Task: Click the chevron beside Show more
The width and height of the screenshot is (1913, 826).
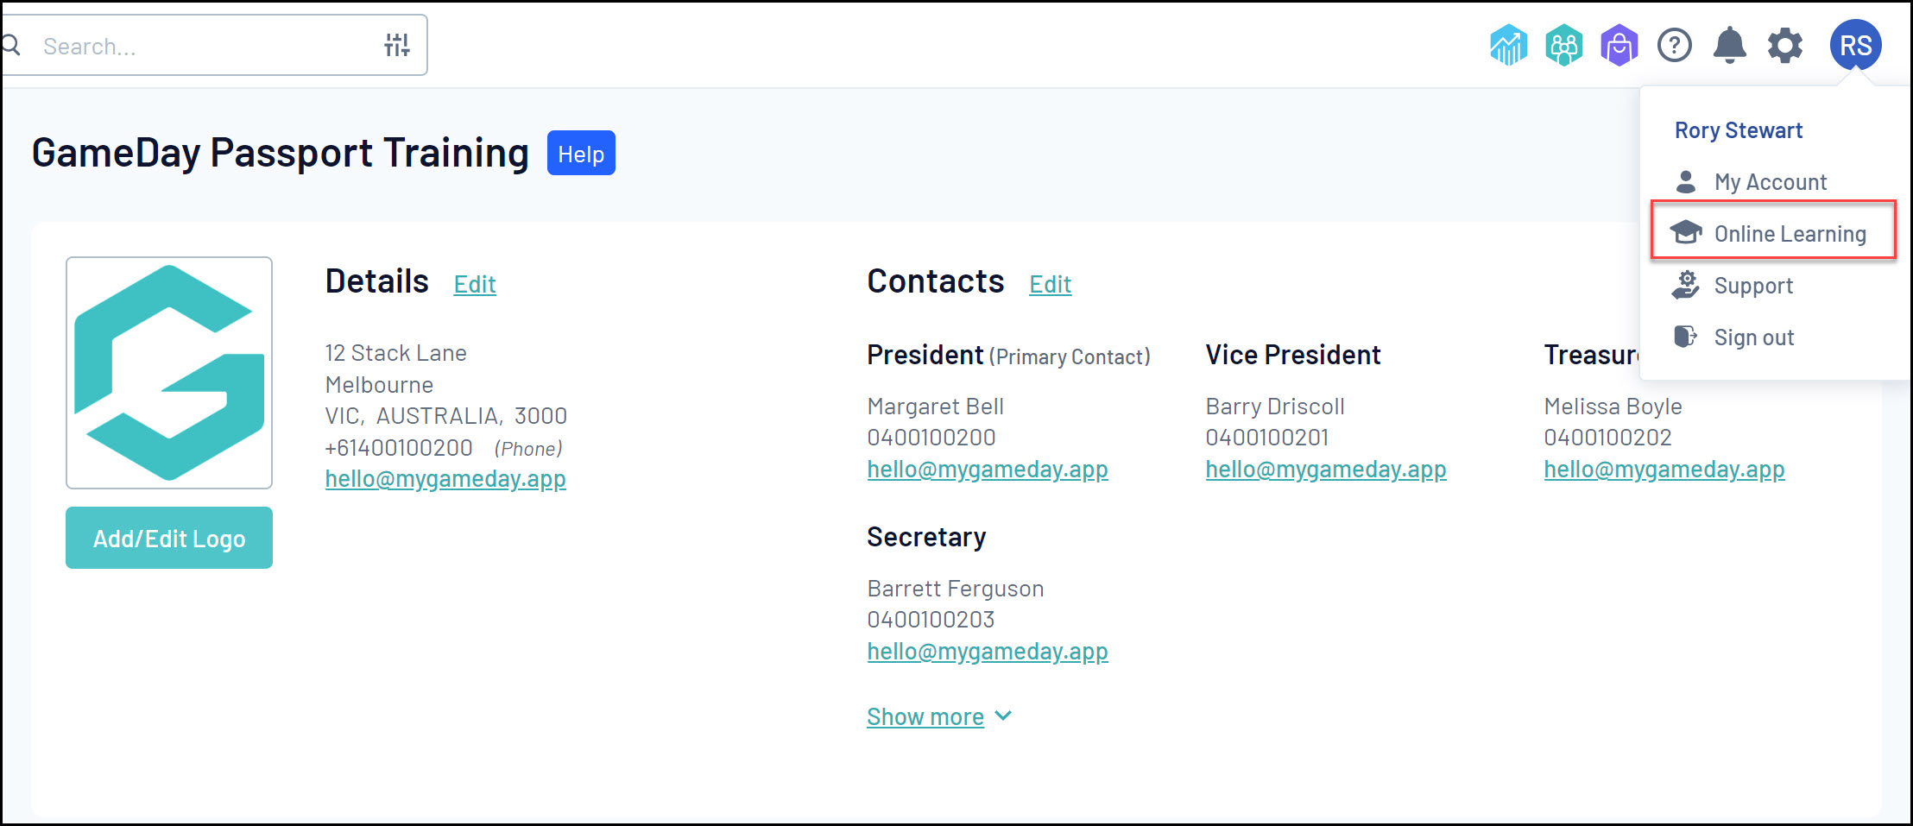Action: [1003, 716]
